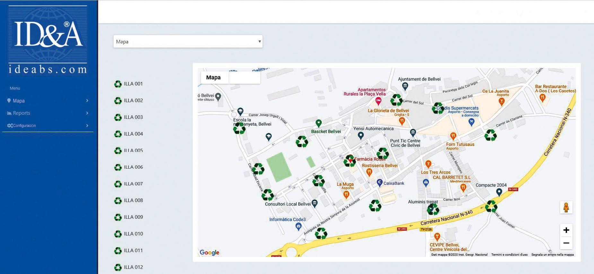This screenshot has height=274, width=594.
Task: Open Street View pegman
Action: [x=566, y=208]
